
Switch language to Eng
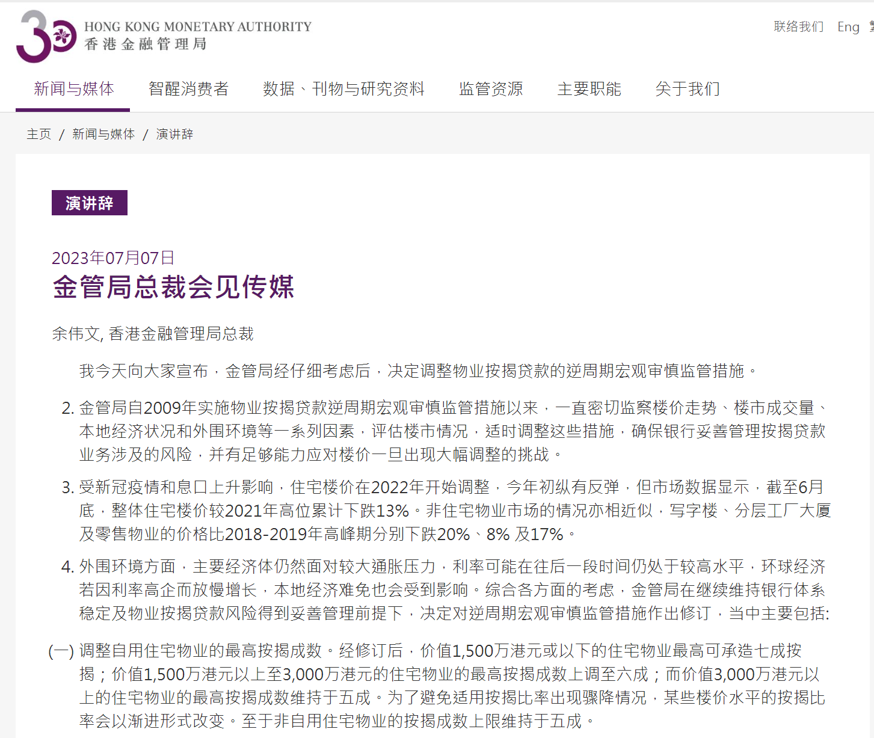[x=848, y=26]
